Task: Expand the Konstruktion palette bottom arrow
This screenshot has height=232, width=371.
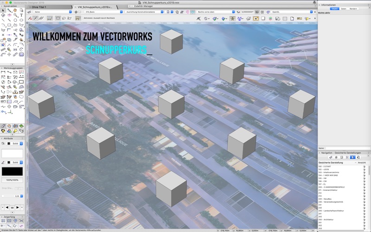Action: [x=13, y=64]
